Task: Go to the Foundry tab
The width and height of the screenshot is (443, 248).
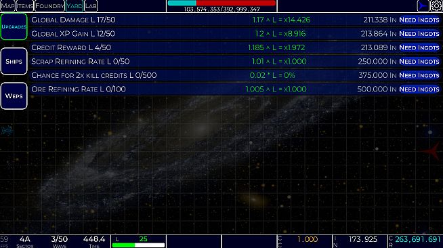Action: pos(49,6)
